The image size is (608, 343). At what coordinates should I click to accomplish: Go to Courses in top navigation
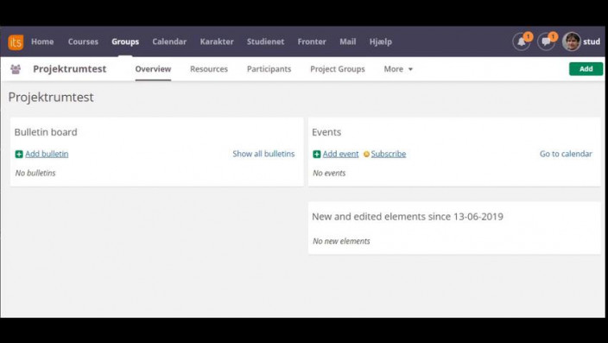click(83, 41)
